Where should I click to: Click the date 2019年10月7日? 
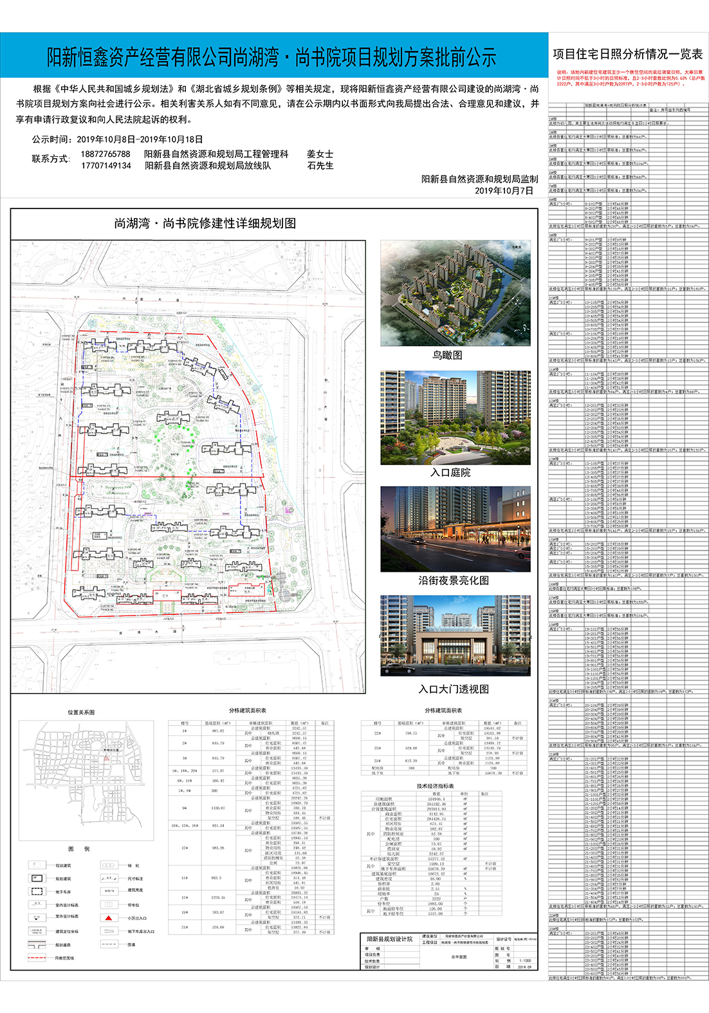point(504,191)
